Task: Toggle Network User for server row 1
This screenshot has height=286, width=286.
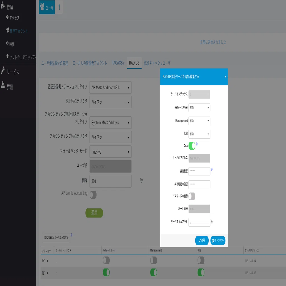Action: tap(106, 260)
